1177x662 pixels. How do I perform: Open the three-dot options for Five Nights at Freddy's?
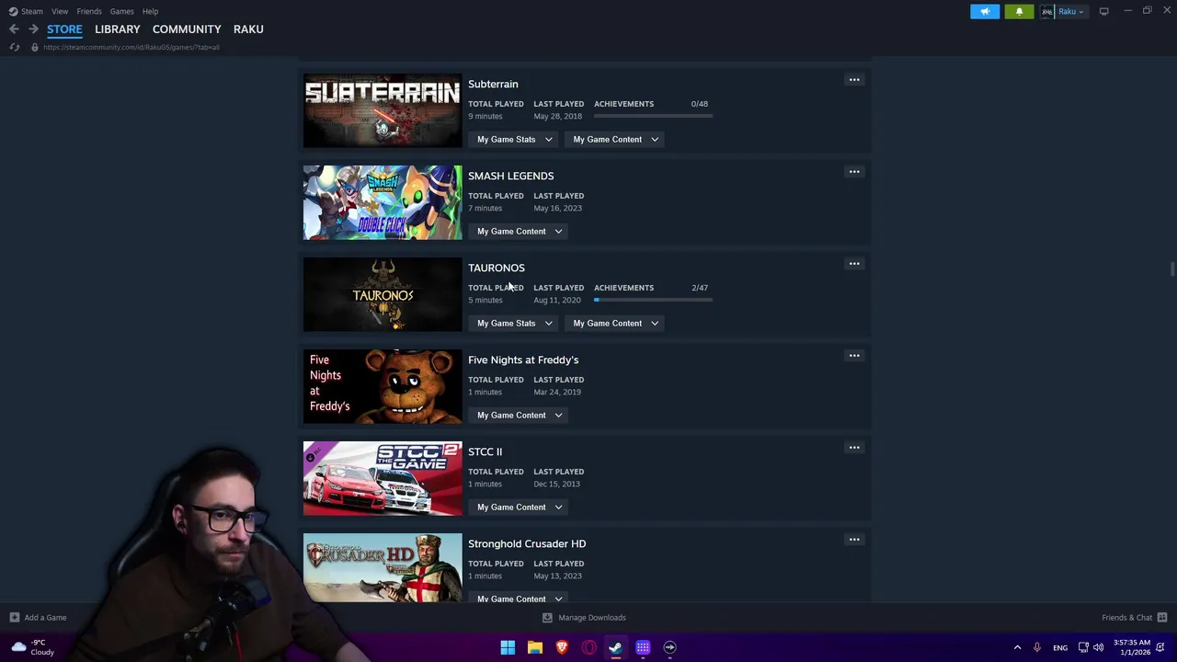coord(854,356)
